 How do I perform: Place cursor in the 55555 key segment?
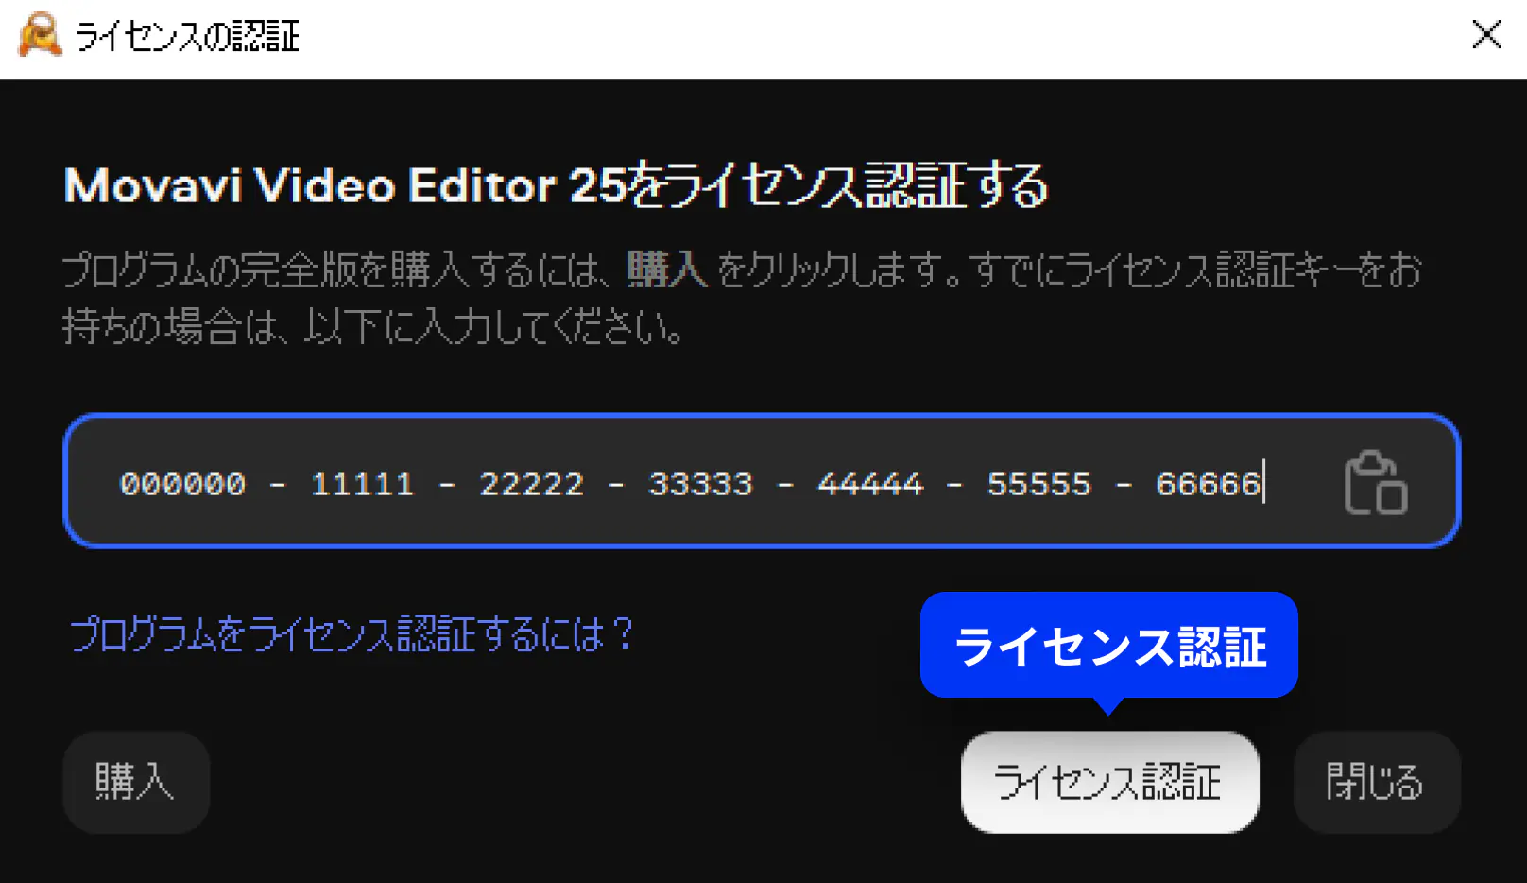[1039, 484]
